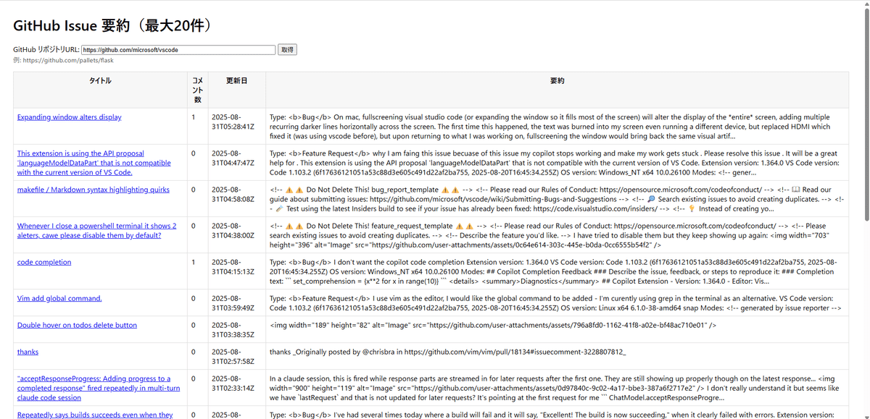
Task: Click the タイトル column header
Action: pyautogui.click(x=100, y=81)
